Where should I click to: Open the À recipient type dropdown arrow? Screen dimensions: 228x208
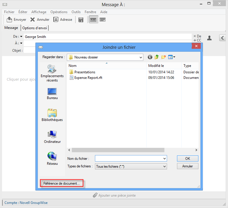pyautogui.click(x=21, y=43)
